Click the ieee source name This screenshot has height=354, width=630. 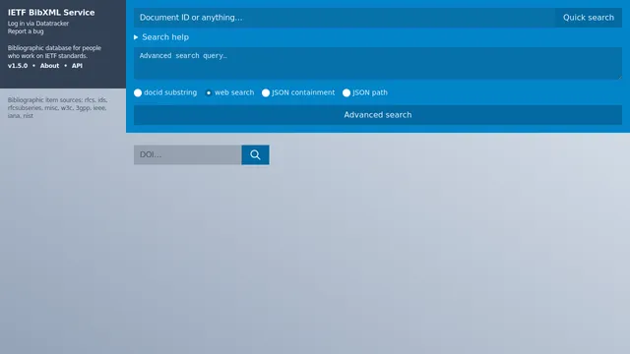coord(99,108)
